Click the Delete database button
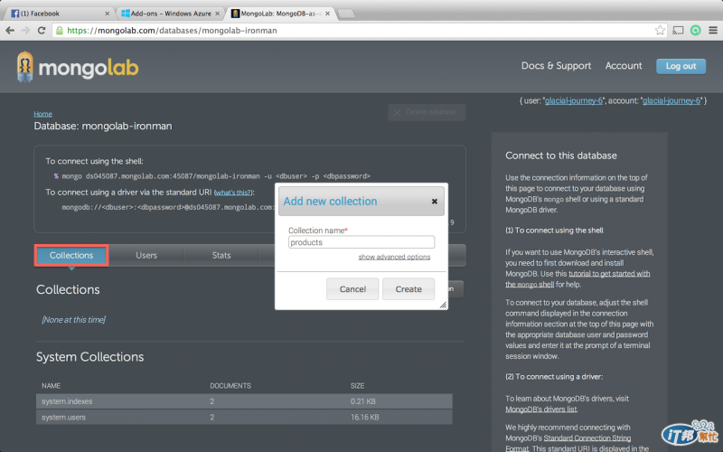The width and height of the screenshot is (723, 452). coord(427,112)
